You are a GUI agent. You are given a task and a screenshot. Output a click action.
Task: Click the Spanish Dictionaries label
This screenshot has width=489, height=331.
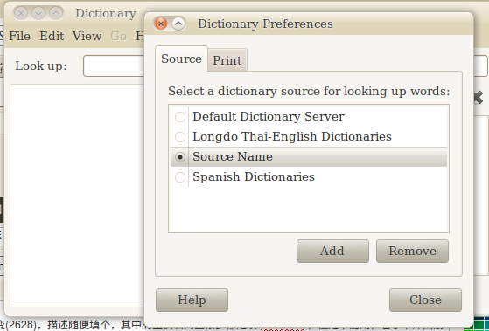click(254, 177)
